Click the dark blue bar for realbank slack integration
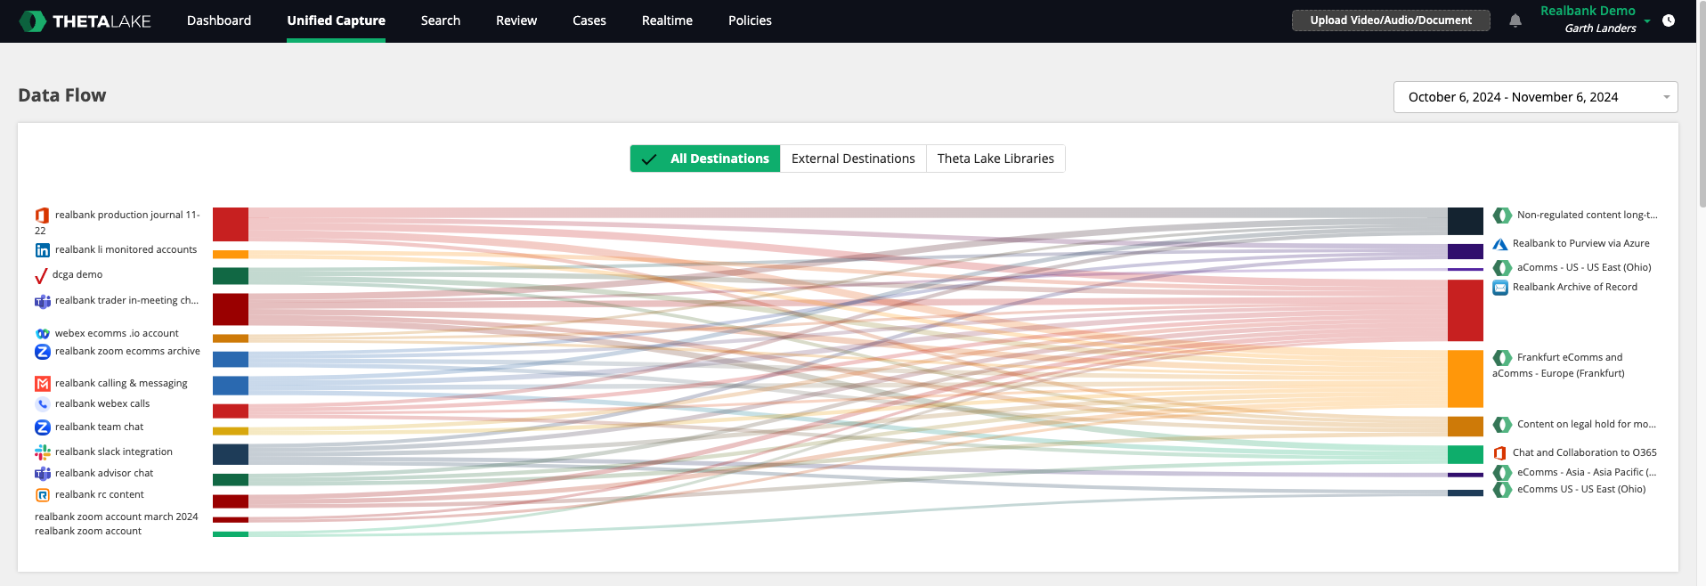 (x=231, y=454)
